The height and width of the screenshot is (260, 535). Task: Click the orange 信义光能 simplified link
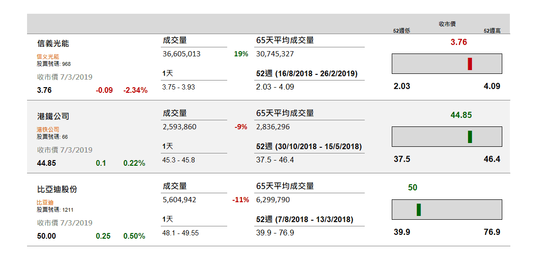48,57
